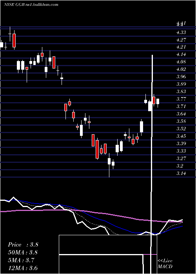Click the '5MA : 3.7' legend text
The width and height of the screenshot is (196, 274).
click(22, 260)
